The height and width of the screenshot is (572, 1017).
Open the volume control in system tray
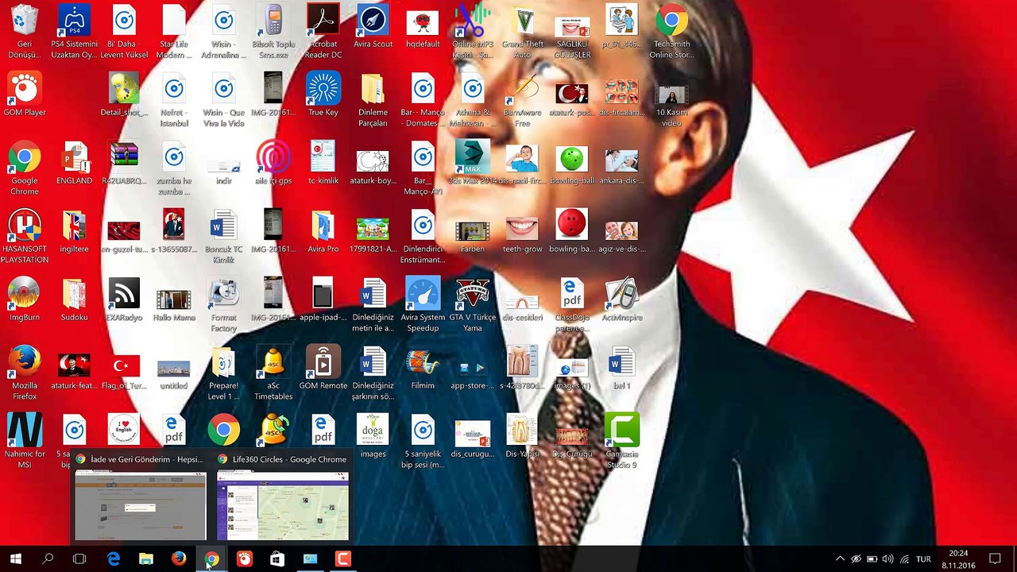pos(887,559)
